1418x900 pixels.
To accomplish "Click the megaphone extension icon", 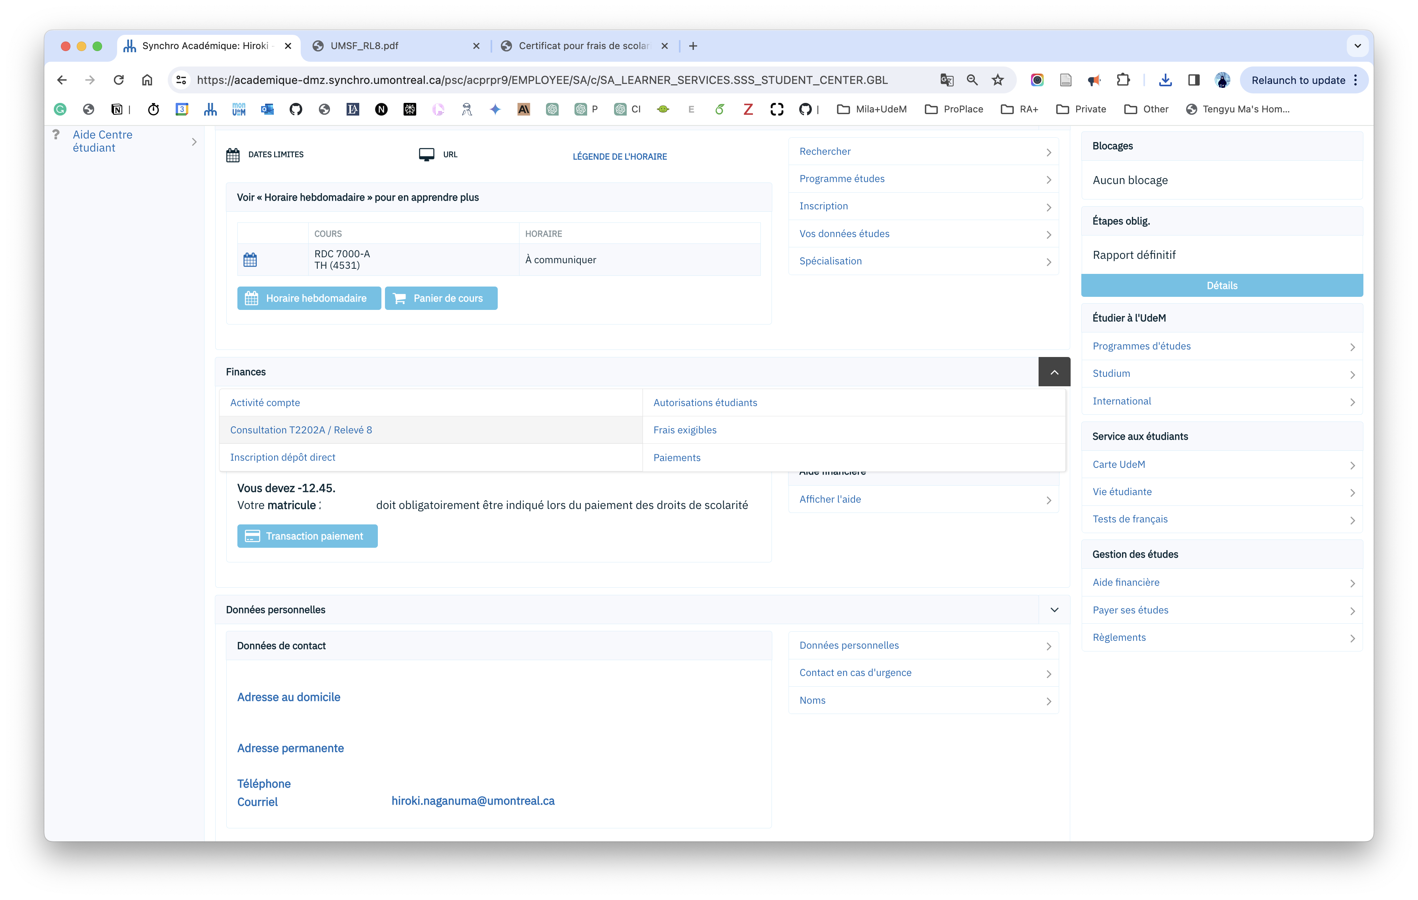I will point(1094,80).
